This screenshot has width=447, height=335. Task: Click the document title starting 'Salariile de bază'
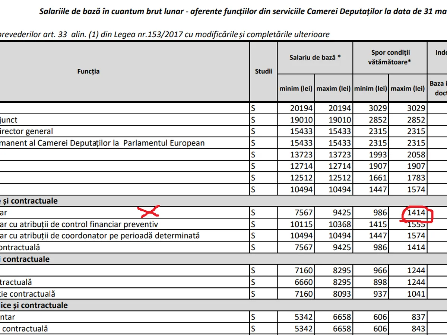coord(242,11)
